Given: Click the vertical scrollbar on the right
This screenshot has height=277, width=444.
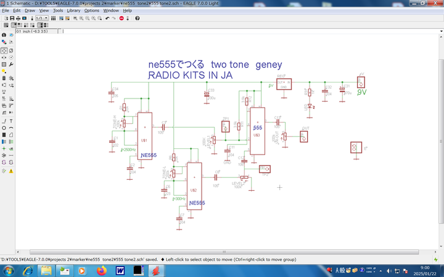Looking at the screenshot, I should tap(440, 142).
